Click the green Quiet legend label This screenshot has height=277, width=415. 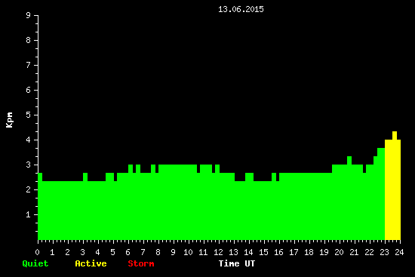tap(35, 263)
